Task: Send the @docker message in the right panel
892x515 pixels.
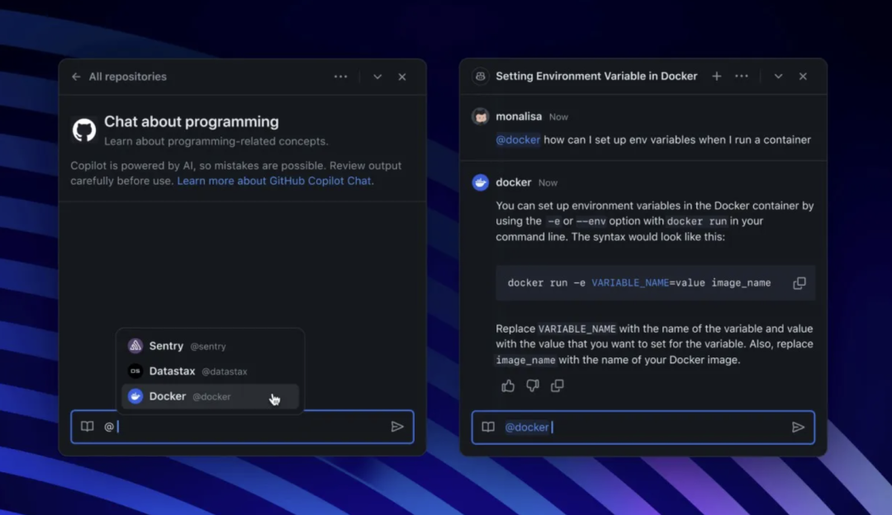Action: tap(798, 427)
